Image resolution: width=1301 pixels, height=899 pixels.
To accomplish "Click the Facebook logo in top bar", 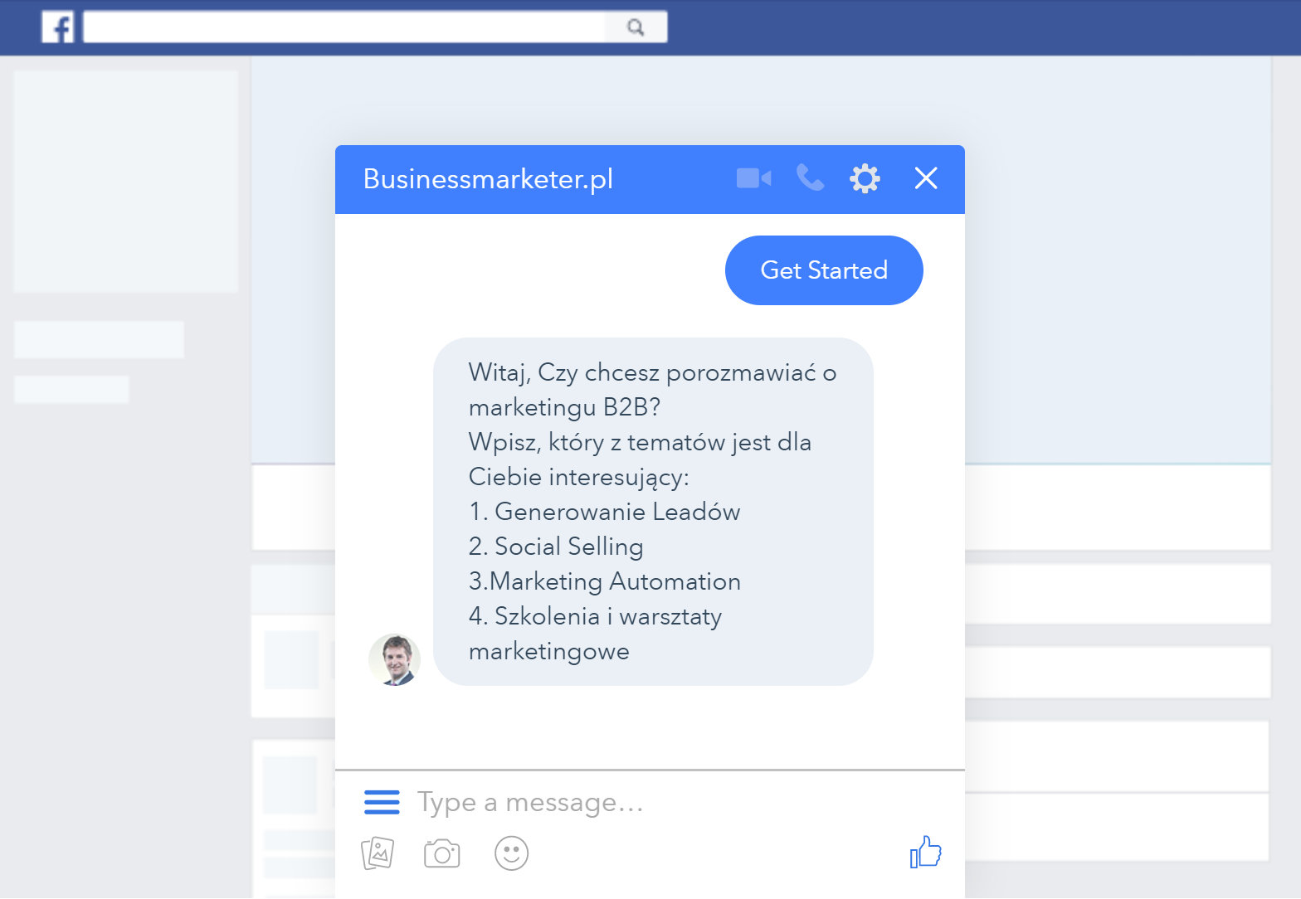I will click(x=58, y=27).
